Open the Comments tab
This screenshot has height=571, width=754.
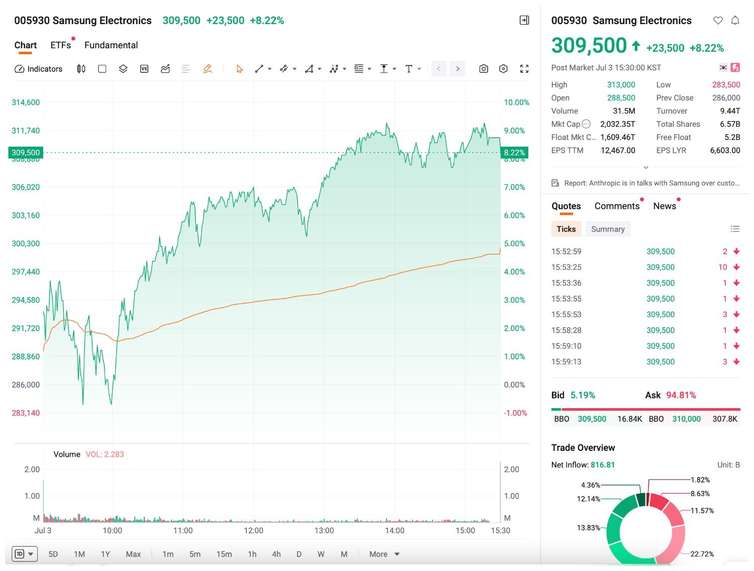click(617, 206)
